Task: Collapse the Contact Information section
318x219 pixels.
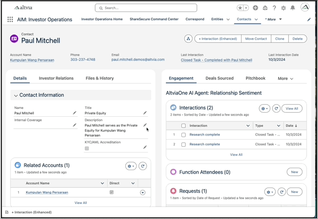Action: 16,95
